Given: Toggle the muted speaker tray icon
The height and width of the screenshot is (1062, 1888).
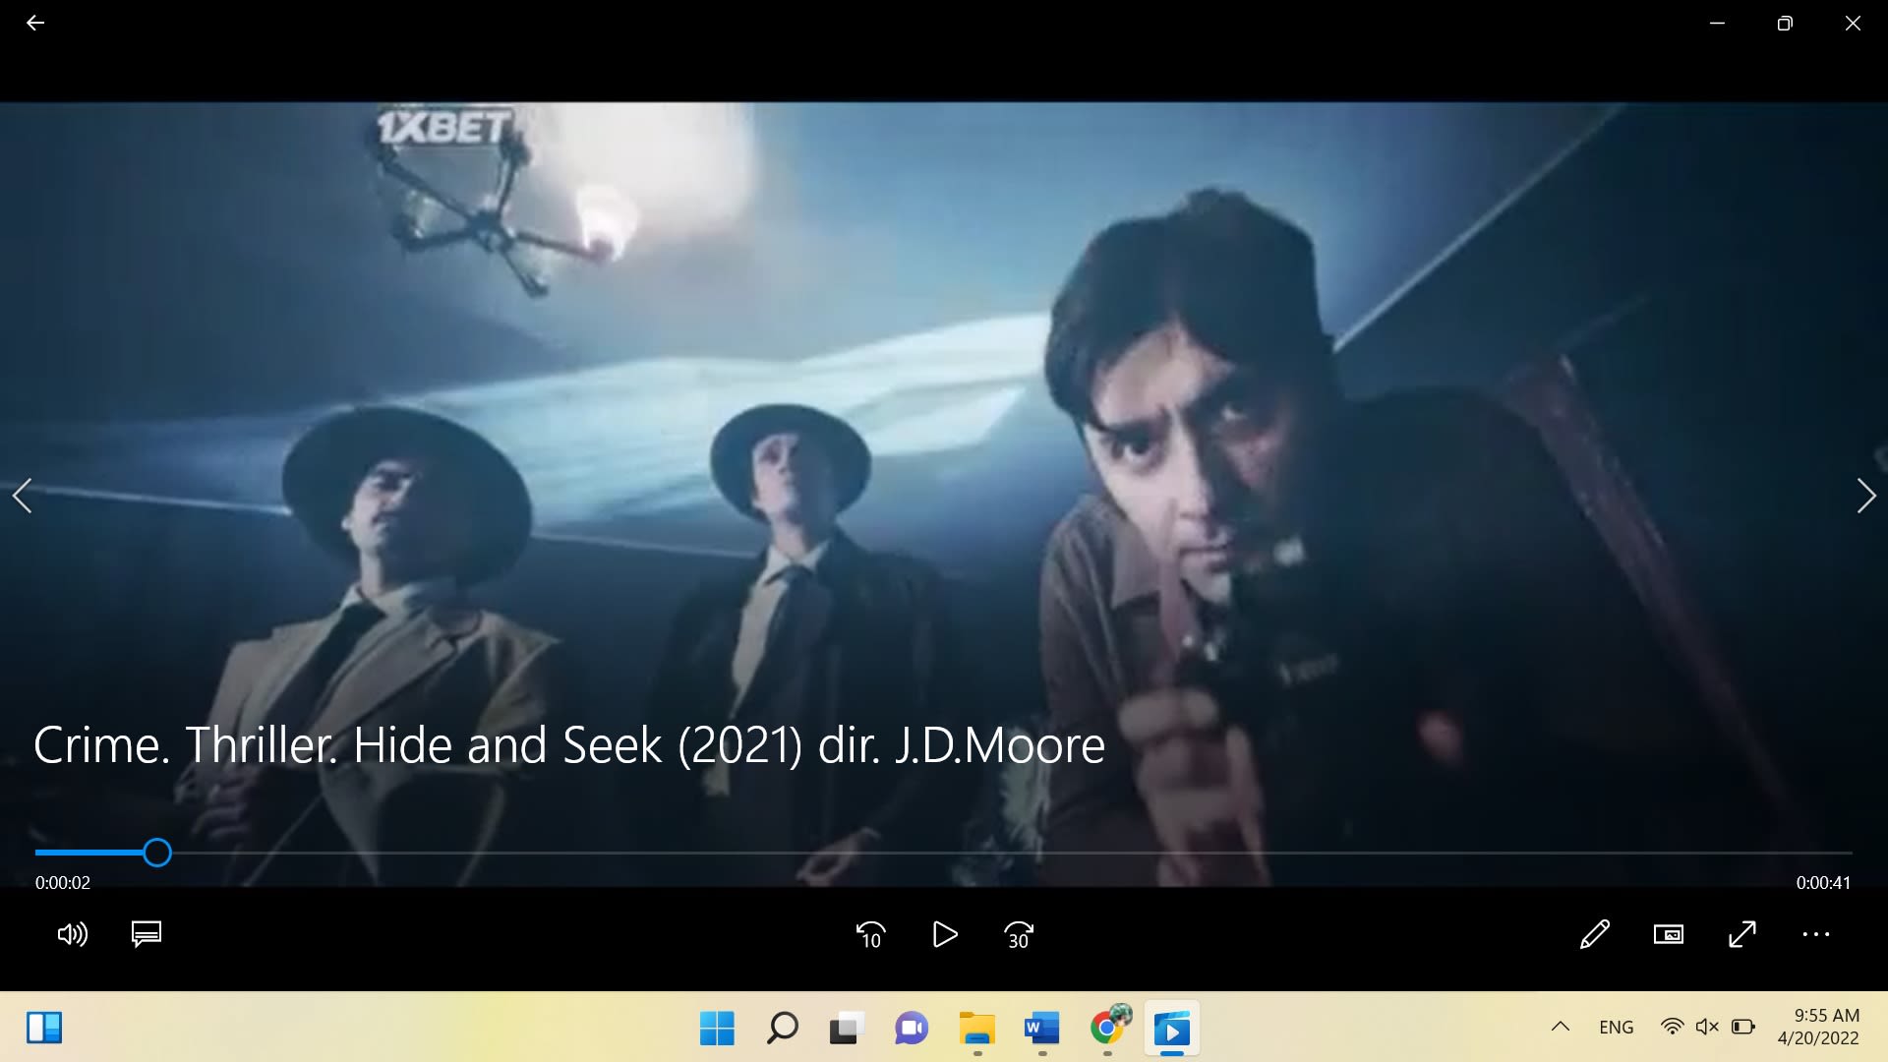Looking at the screenshot, I should (x=1707, y=1027).
